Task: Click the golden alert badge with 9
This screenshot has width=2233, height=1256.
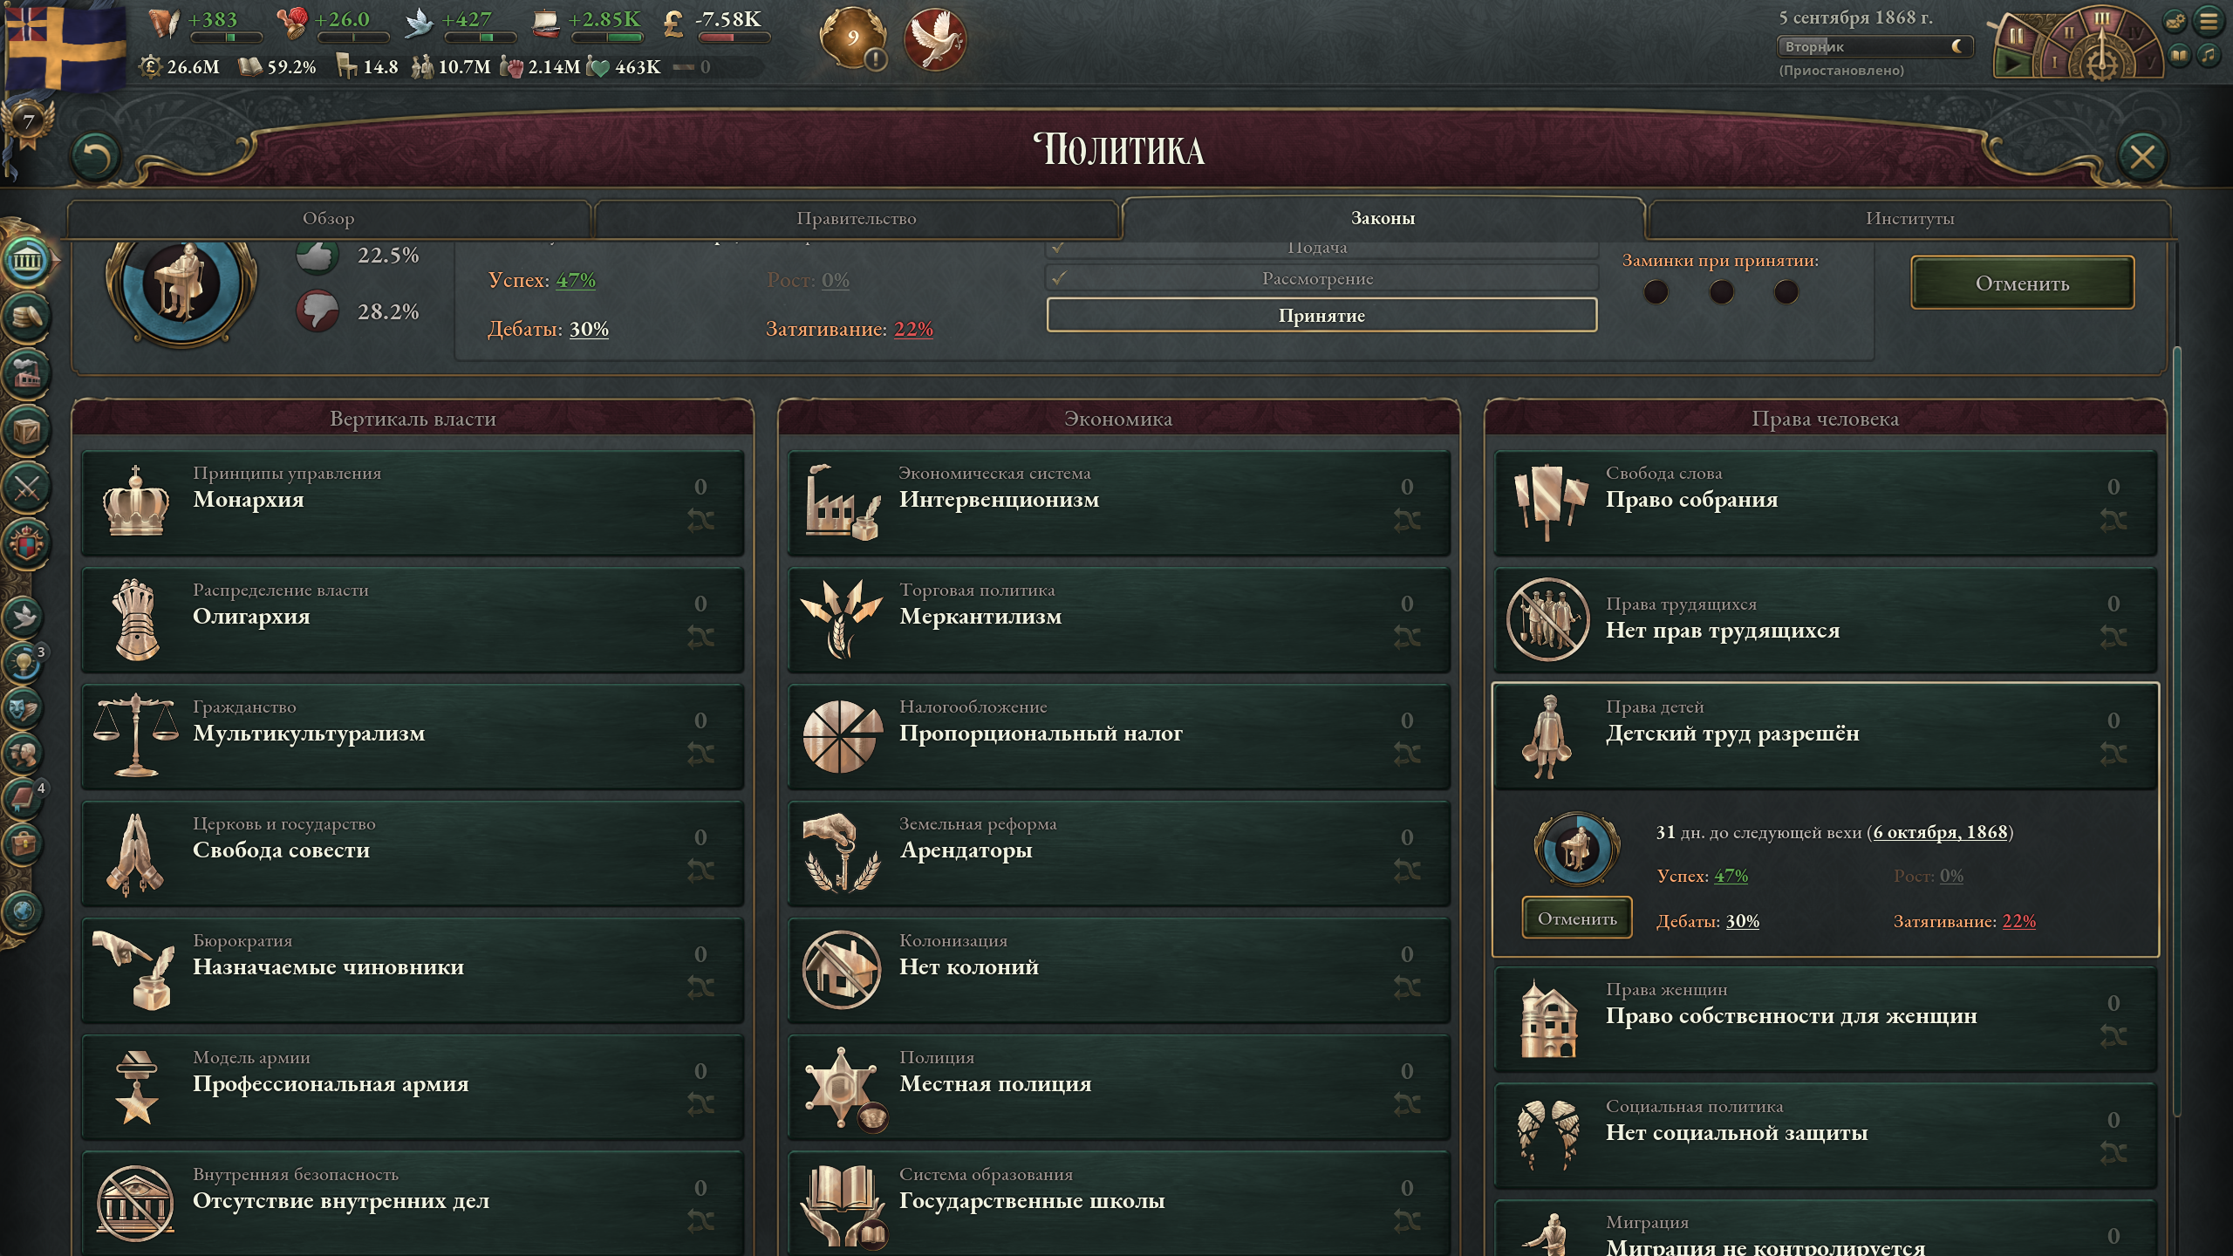Action: pos(852,38)
